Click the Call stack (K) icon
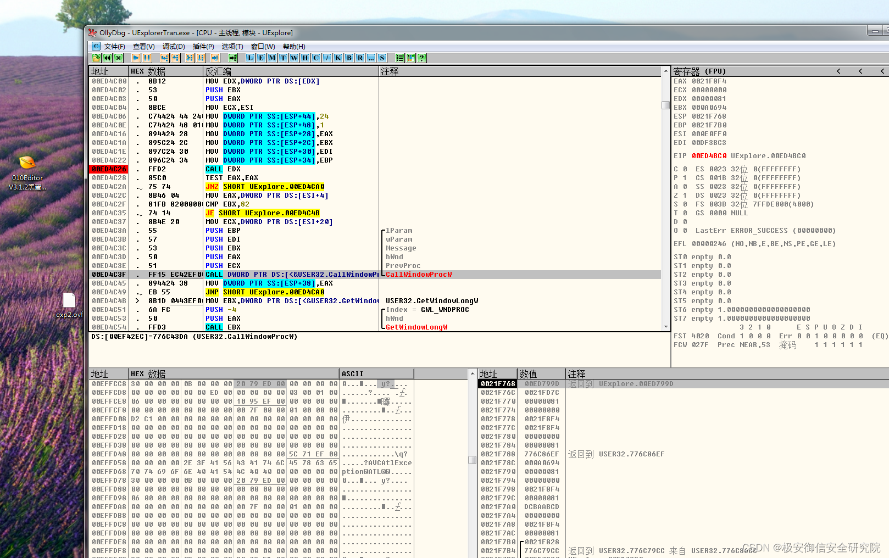The height and width of the screenshot is (558, 889). (338, 58)
